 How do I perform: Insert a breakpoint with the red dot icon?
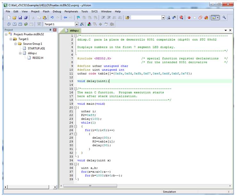189,18
